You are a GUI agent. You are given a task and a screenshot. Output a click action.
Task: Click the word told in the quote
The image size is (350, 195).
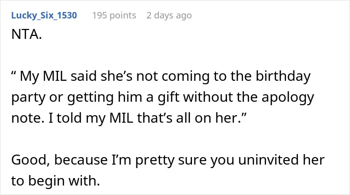[69, 118]
